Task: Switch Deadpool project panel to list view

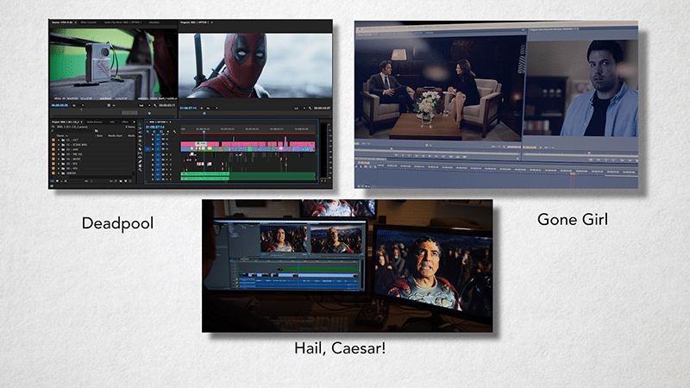Action: (x=53, y=181)
